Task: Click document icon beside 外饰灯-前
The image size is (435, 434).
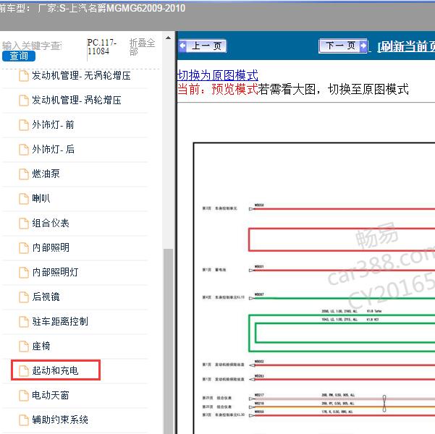Action: point(24,125)
